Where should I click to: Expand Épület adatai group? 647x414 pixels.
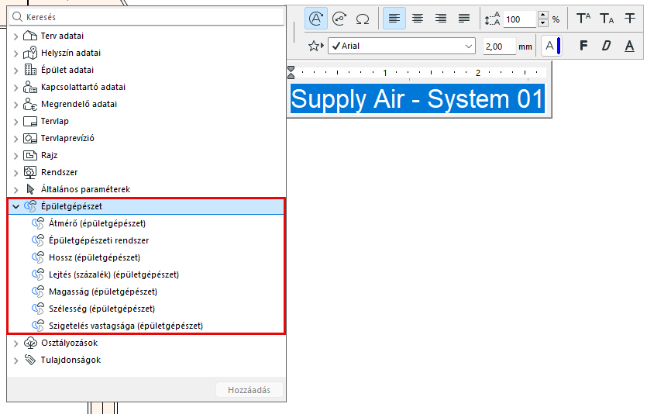point(15,71)
